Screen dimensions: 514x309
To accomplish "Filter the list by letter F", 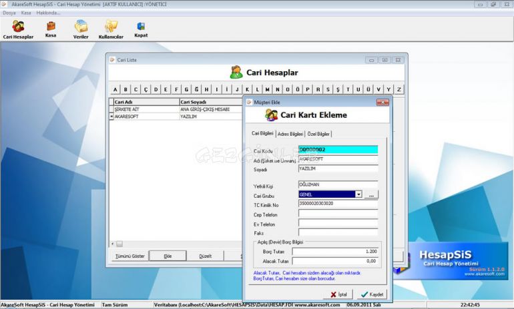I will 176,89.
